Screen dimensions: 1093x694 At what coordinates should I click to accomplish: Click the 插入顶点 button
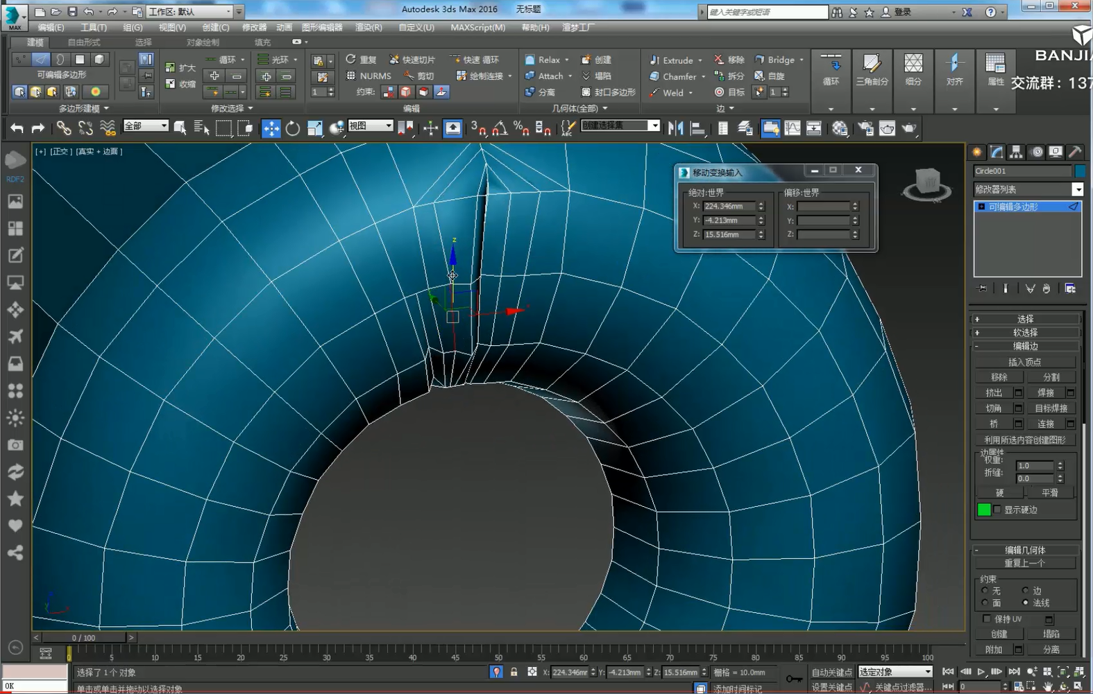pyautogui.click(x=1025, y=362)
